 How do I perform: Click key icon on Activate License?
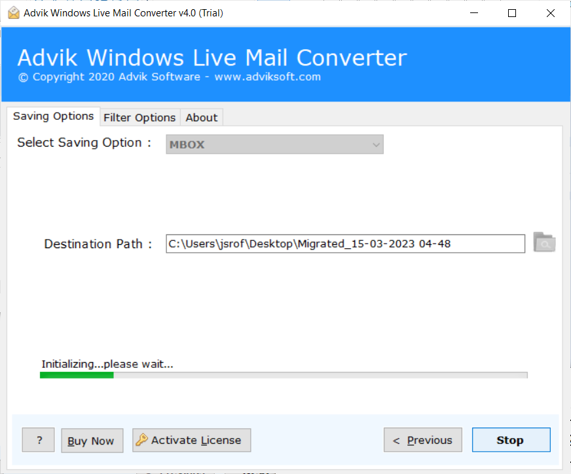point(141,440)
